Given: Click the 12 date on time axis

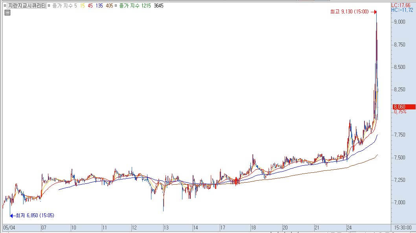Looking at the screenshot, I should click(134, 227).
